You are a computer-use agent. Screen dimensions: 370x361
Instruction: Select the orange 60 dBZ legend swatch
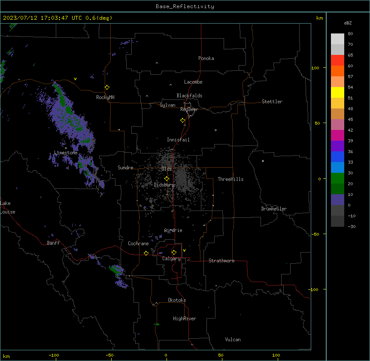[x=337, y=71]
